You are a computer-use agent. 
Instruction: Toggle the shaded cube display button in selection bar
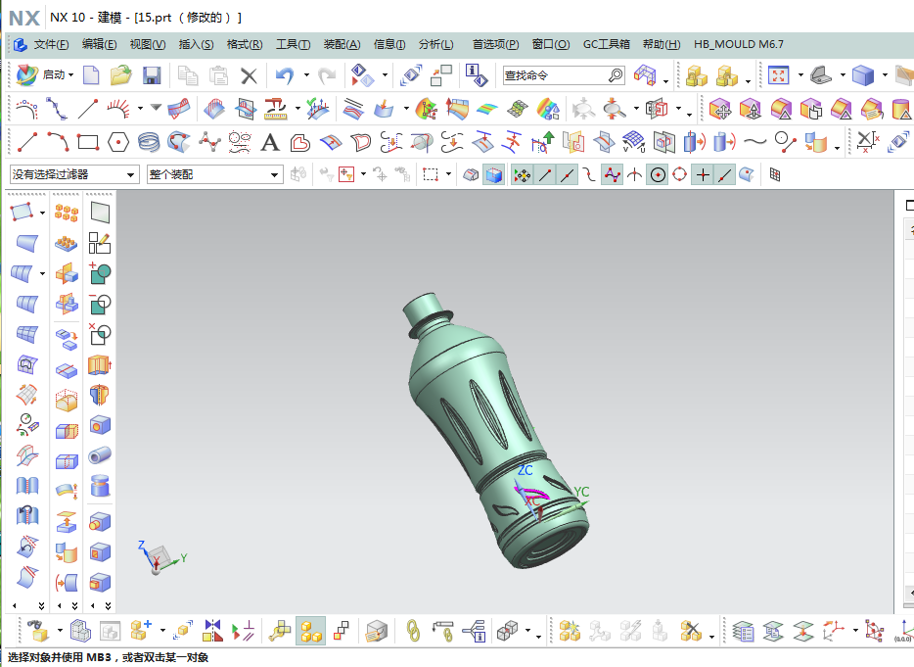click(x=495, y=175)
